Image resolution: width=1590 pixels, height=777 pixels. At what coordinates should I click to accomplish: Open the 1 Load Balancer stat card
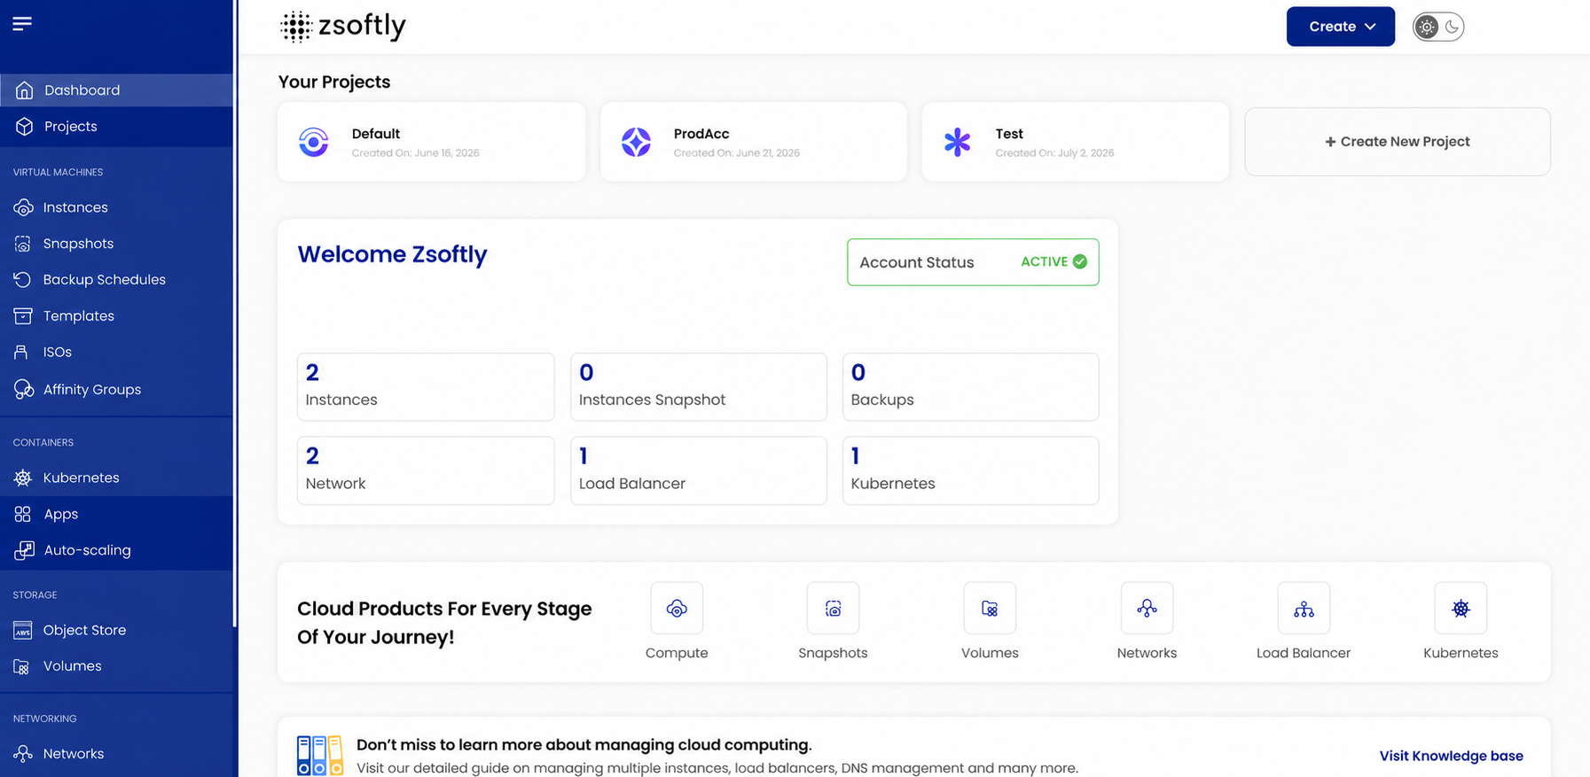pyautogui.click(x=699, y=470)
